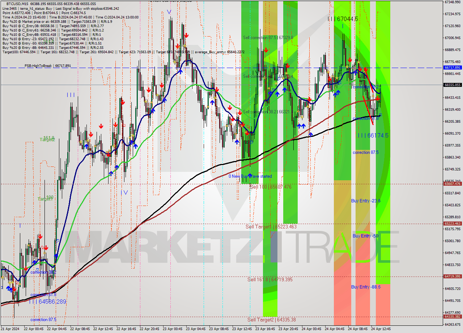This screenshot has height=333, width=463.
Task: Click the 'Buy Entry -23.6' label
Action: [x=366, y=201]
